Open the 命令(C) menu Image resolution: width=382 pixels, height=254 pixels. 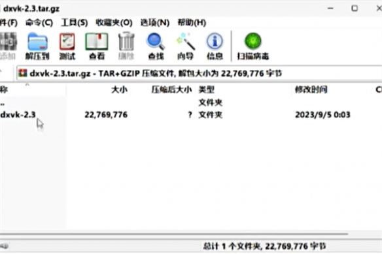[39, 23]
